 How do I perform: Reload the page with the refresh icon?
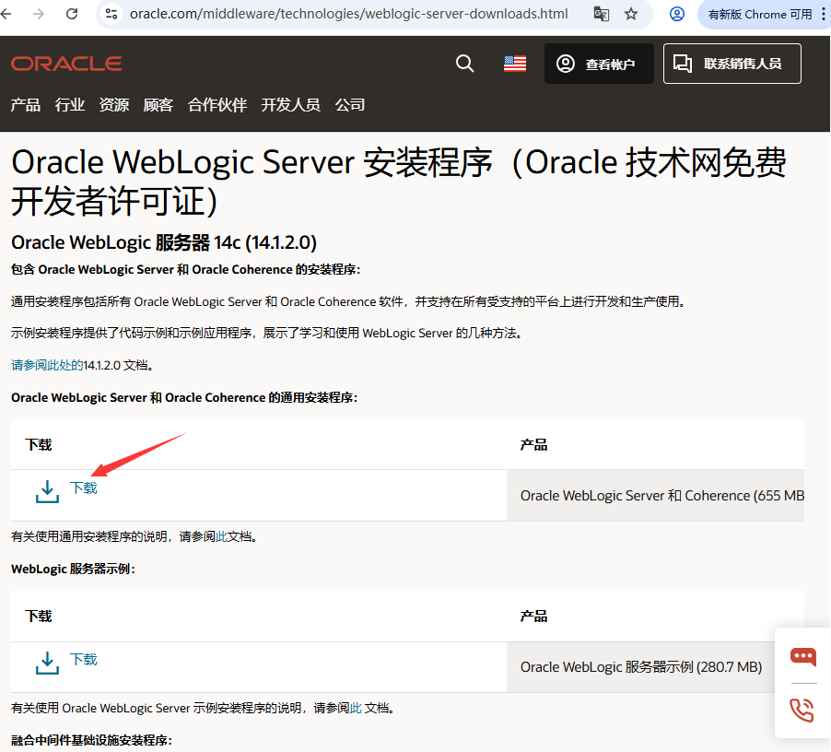[72, 14]
